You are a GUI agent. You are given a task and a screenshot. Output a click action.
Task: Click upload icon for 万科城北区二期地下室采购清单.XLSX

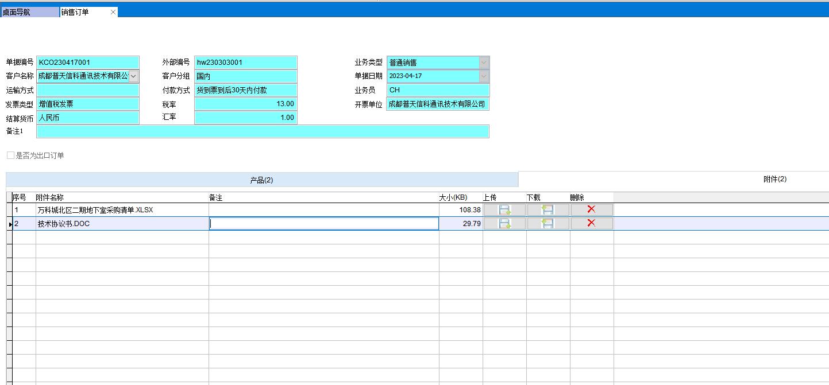[x=504, y=210]
